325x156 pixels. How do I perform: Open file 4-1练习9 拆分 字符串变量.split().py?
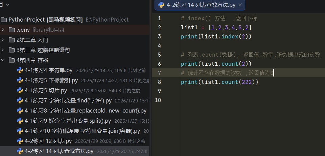[x=68, y=121]
